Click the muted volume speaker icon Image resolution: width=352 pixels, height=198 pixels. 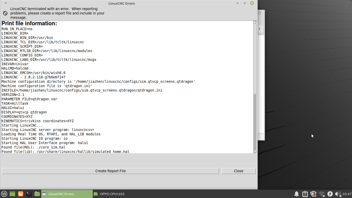click(338, 194)
